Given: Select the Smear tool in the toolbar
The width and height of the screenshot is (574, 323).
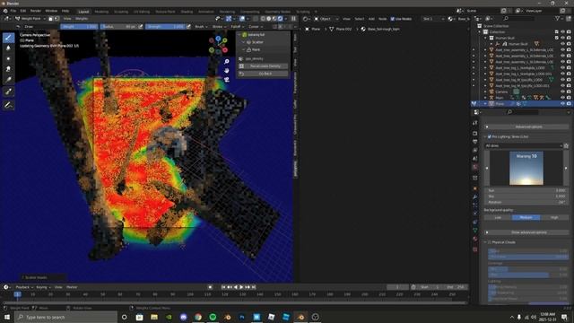Looking at the screenshot, I should (x=8, y=69).
